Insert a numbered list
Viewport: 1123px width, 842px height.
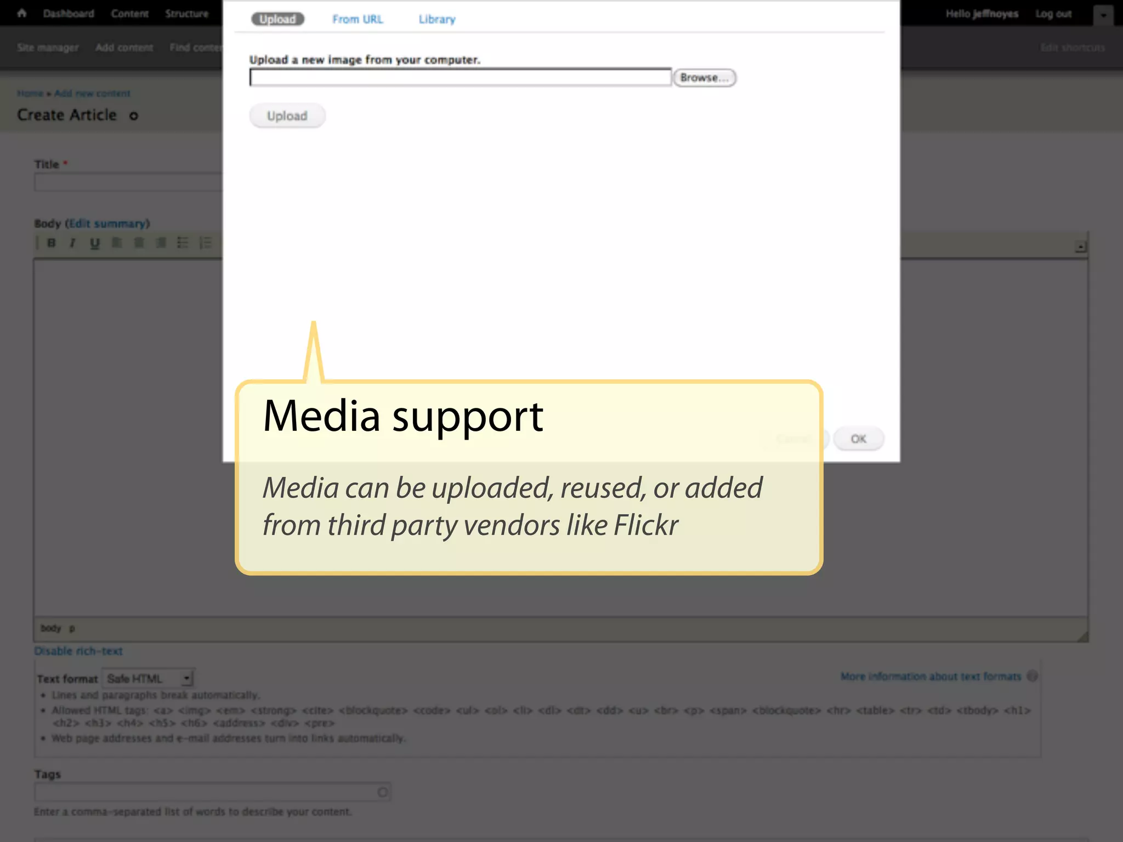click(205, 243)
